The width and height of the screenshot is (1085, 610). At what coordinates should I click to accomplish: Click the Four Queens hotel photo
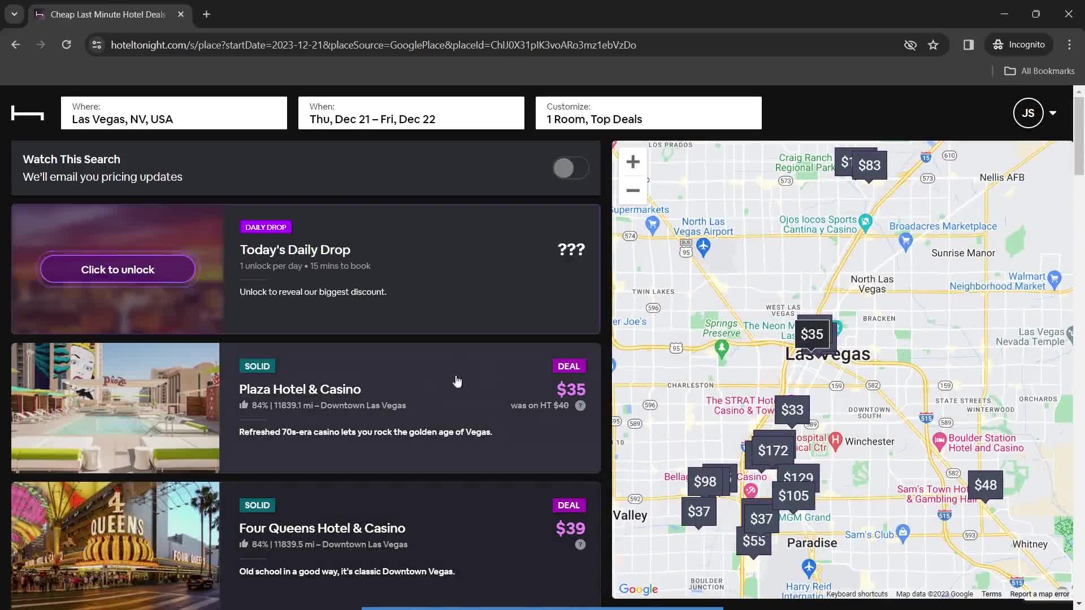(115, 545)
